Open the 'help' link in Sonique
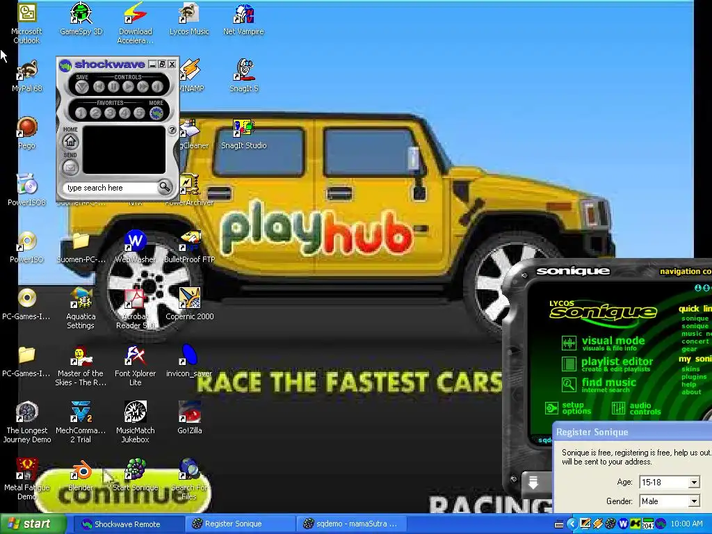Viewport: 712px width, 534px height. click(689, 384)
